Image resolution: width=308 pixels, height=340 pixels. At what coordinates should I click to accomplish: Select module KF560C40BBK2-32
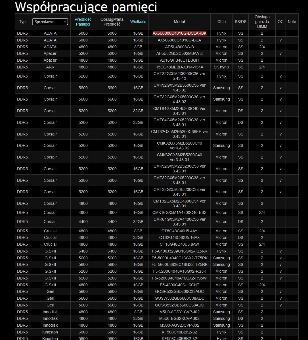179,332
